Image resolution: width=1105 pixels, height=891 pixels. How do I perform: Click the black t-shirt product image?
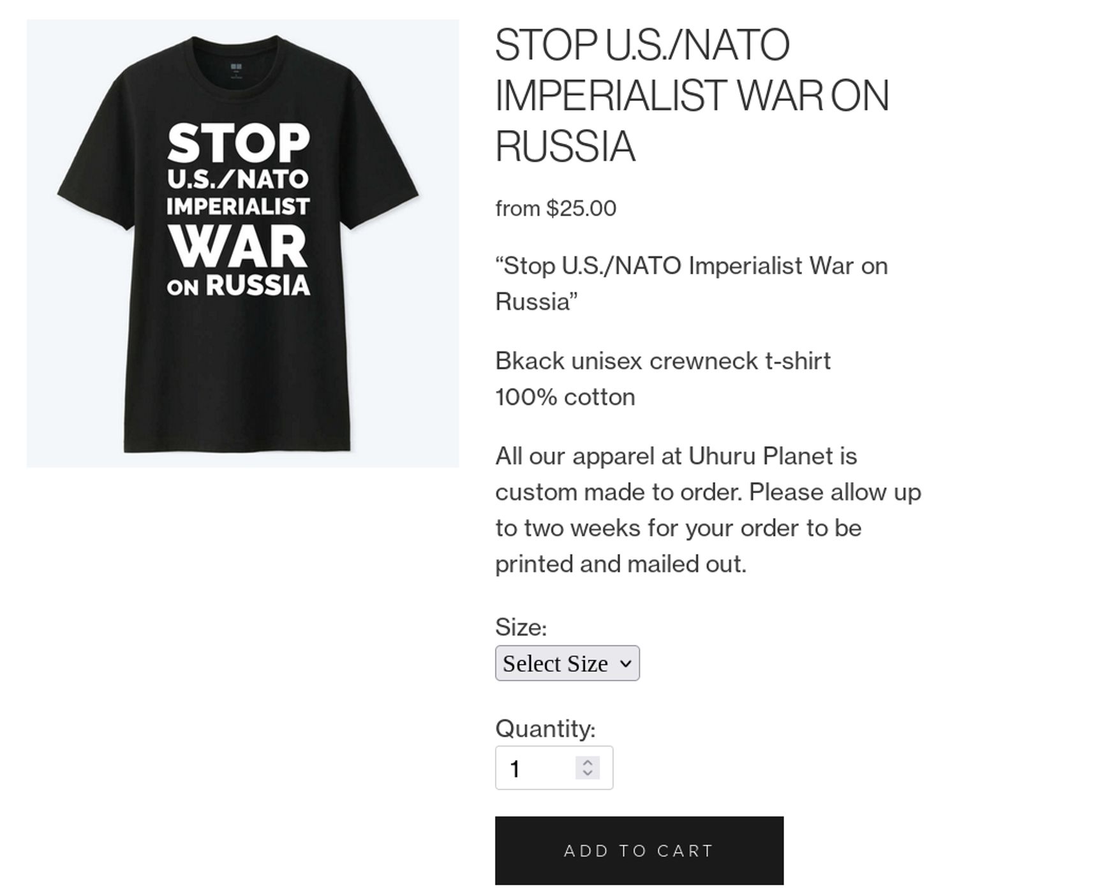242,357
